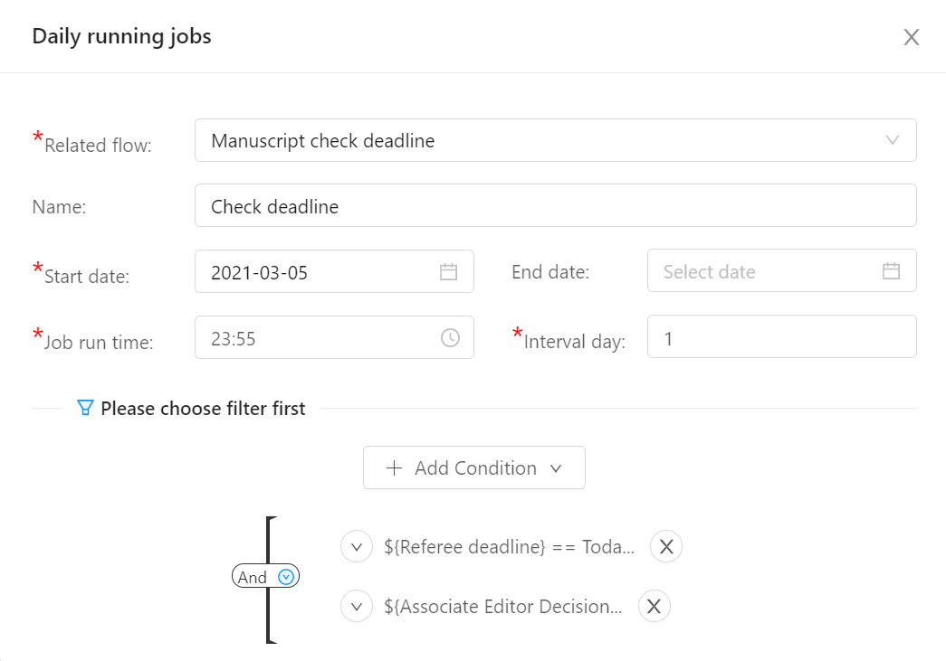Viewport: 946px width, 661px height.
Task: Click the filter funnel icon
Action: pyautogui.click(x=85, y=408)
